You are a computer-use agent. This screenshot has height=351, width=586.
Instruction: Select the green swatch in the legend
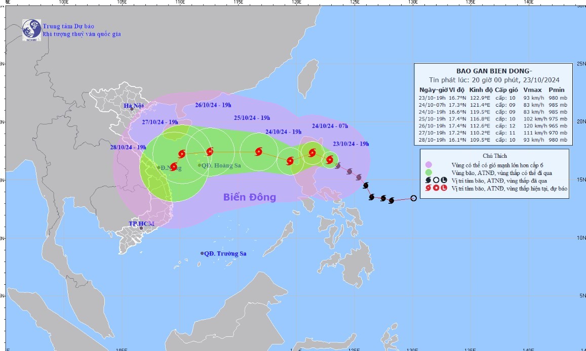click(x=428, y=172)
